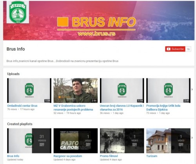The image size is (196, 164).
Task: Open Promo filmovi playlist thumbnail
Action: coord(122,141)
